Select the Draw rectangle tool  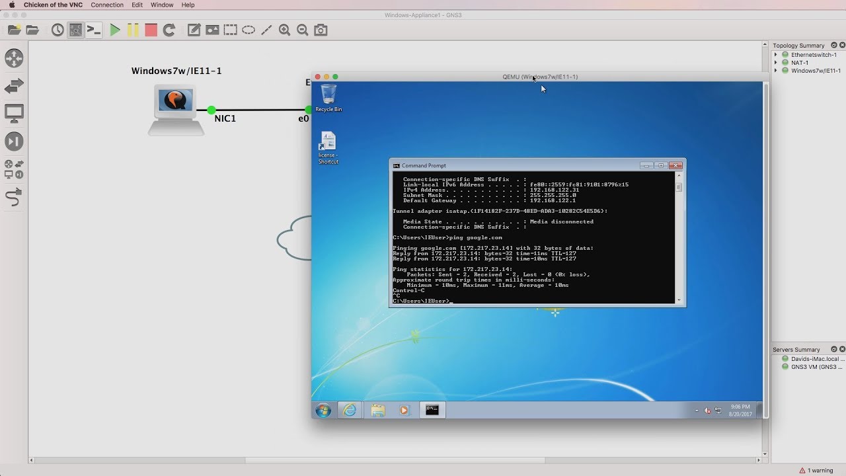(x=230, y=30)
